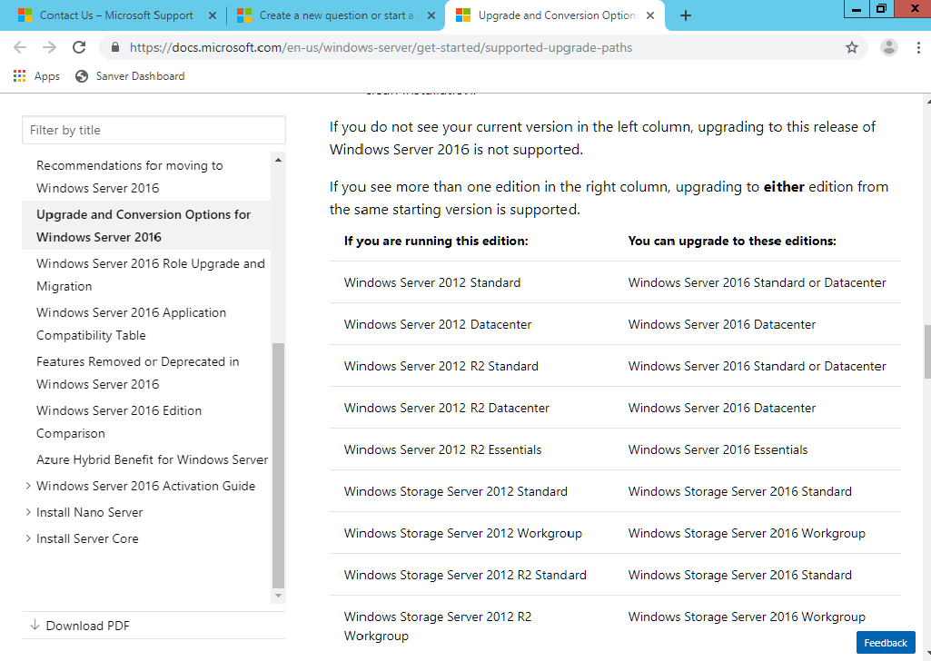Minimize the Chrome window
The width and height of the screenshot is (931, 661).
point(857,8)
